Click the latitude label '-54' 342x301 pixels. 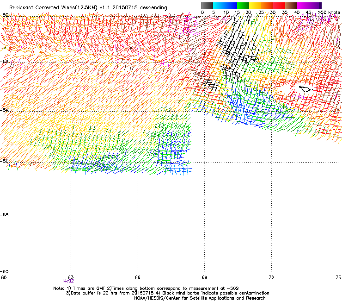pyautogui.click(x=4, y=110)
